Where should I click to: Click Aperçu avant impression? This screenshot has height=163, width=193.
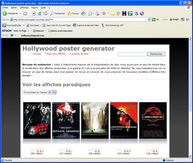pos(60,31)
